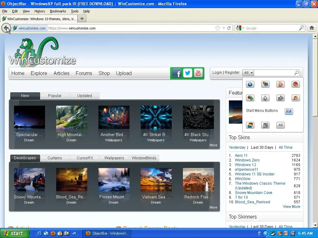Go to Firefox home page icon

click(x=312, y=28)
